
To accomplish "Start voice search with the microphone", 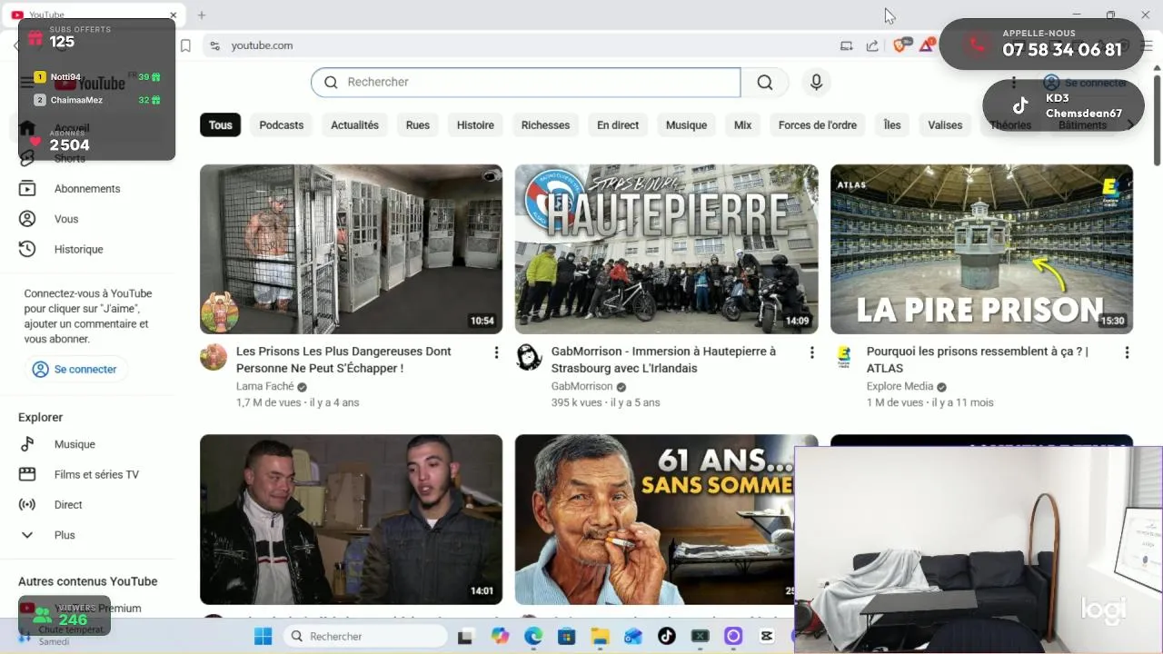I will (x=816, y=83).
